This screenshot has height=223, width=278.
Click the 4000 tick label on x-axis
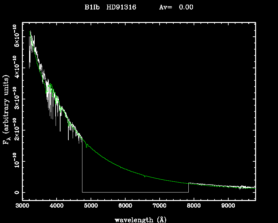57,207
